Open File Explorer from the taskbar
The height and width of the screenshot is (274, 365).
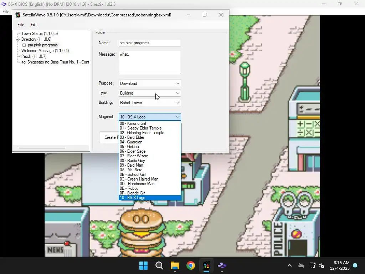pos(175,265)
